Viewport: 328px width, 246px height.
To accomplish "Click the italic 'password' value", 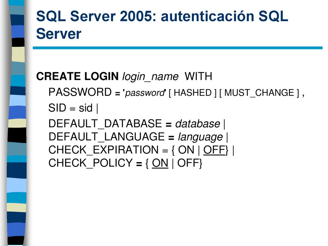I will coord(145,93).
